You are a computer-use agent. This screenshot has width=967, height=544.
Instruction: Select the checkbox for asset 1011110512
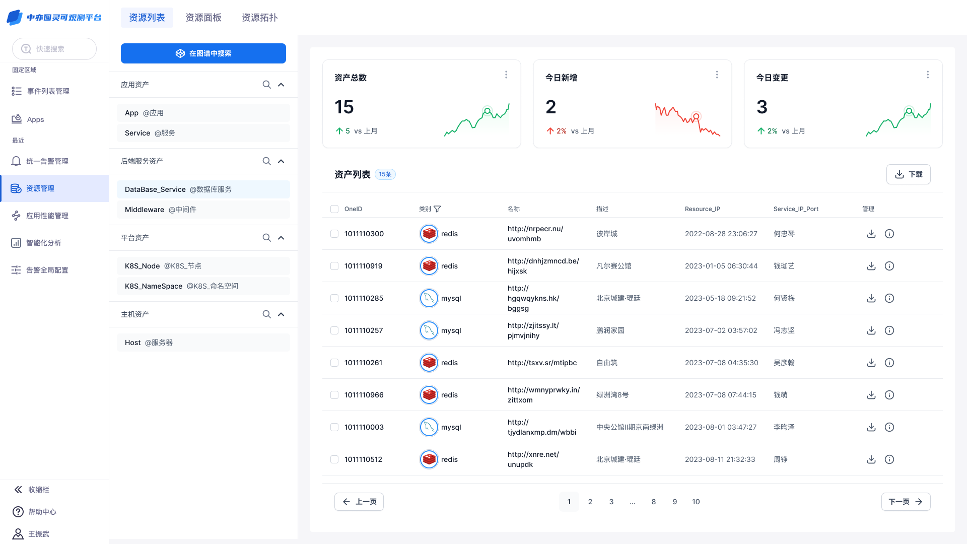pyautogui.click(x=334, y=459)
